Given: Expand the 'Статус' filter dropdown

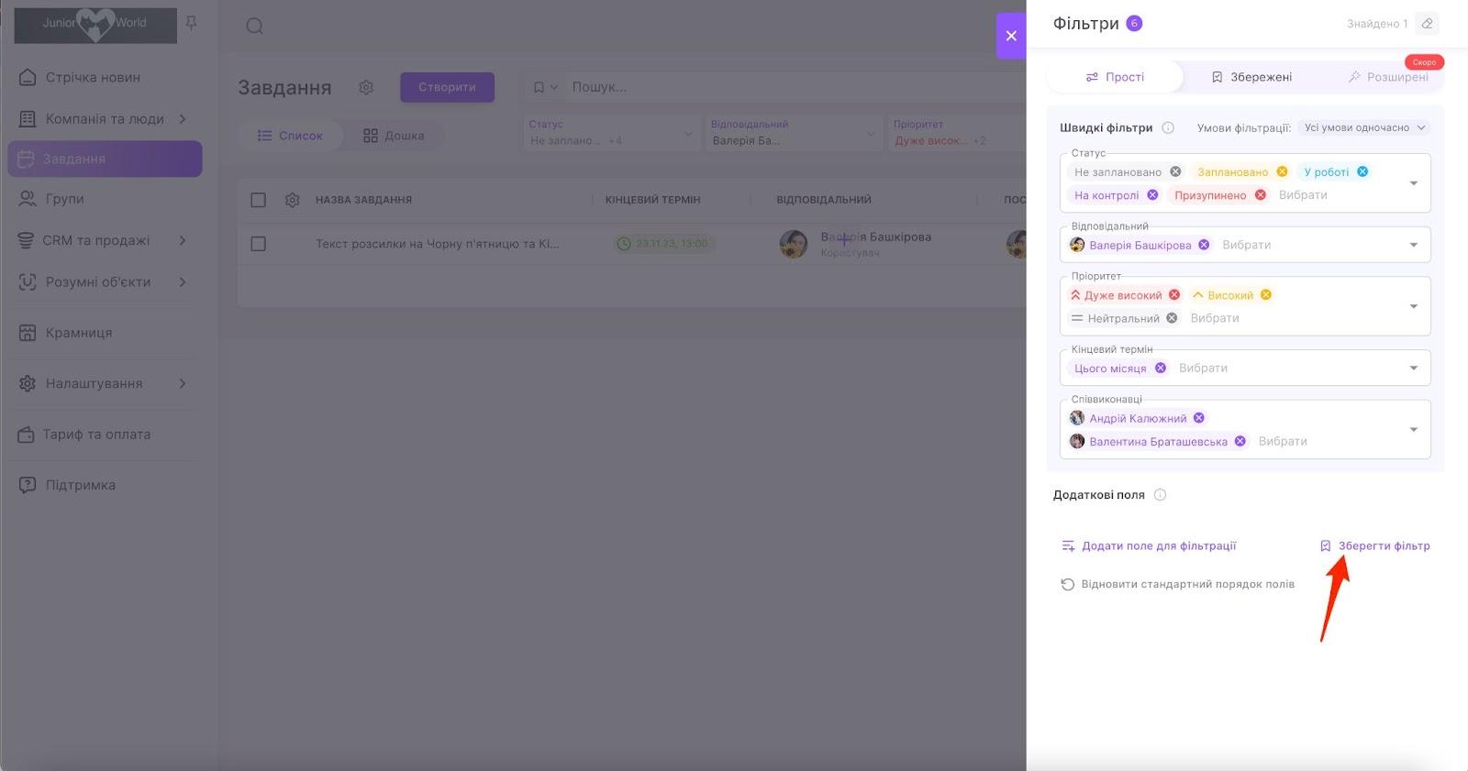Looking at the screenshot, I should click(x=1414, y=183).
